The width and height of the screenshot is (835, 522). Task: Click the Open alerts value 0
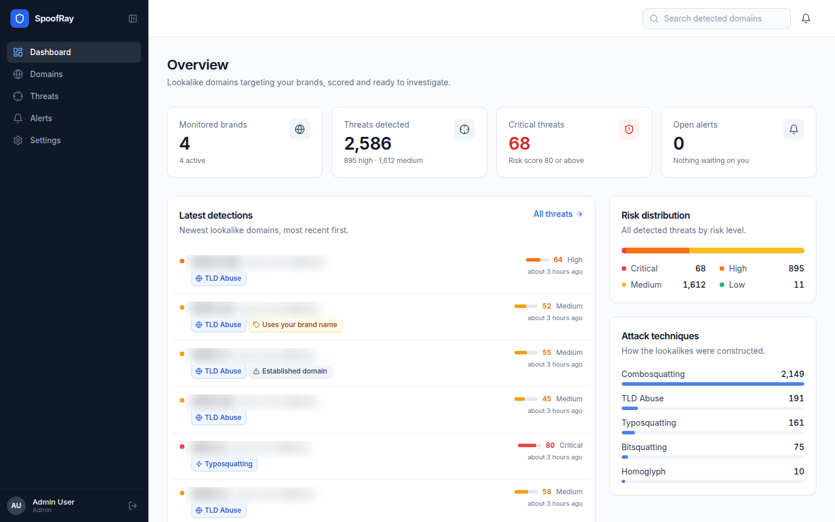click(679, 143)
